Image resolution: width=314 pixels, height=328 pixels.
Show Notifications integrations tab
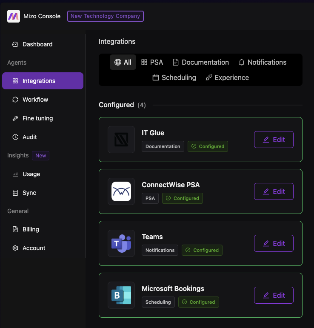coord(262,62)
